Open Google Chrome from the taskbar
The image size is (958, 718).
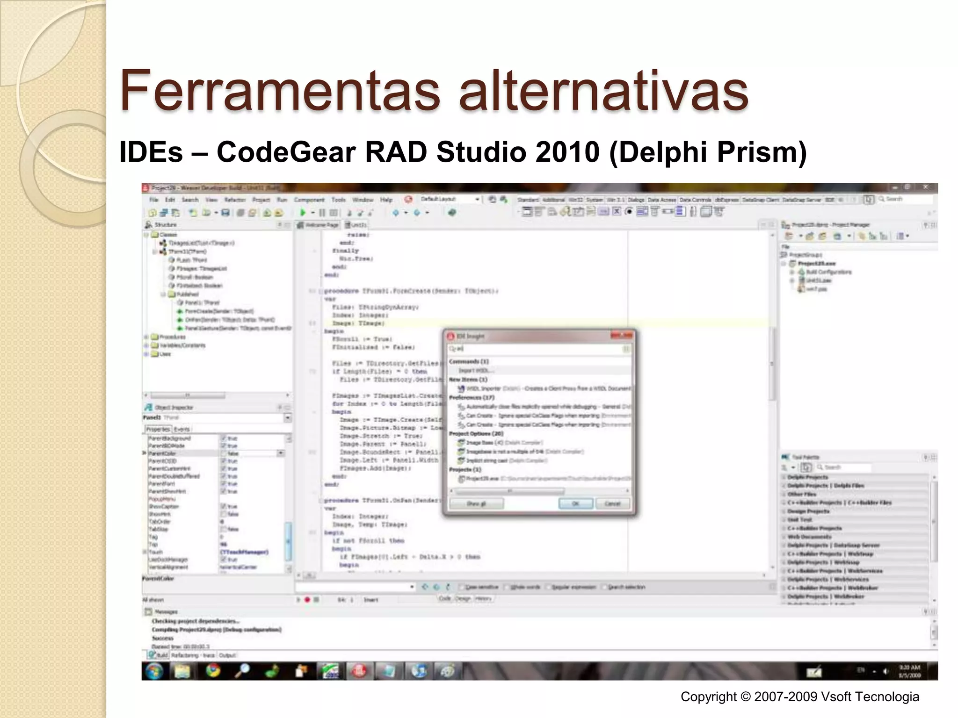[213, 671]
